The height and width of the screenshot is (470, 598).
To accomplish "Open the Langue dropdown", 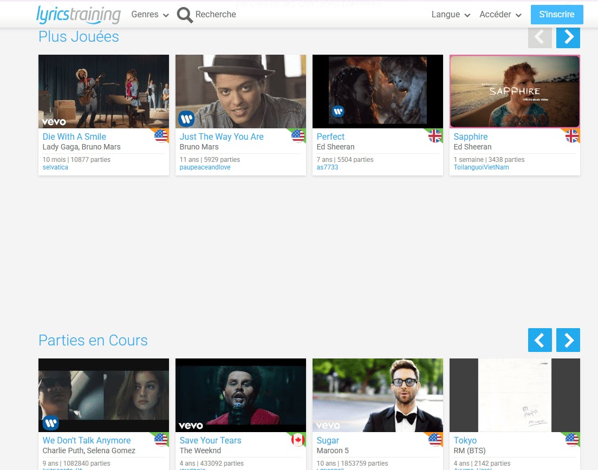I will [451, 15].
